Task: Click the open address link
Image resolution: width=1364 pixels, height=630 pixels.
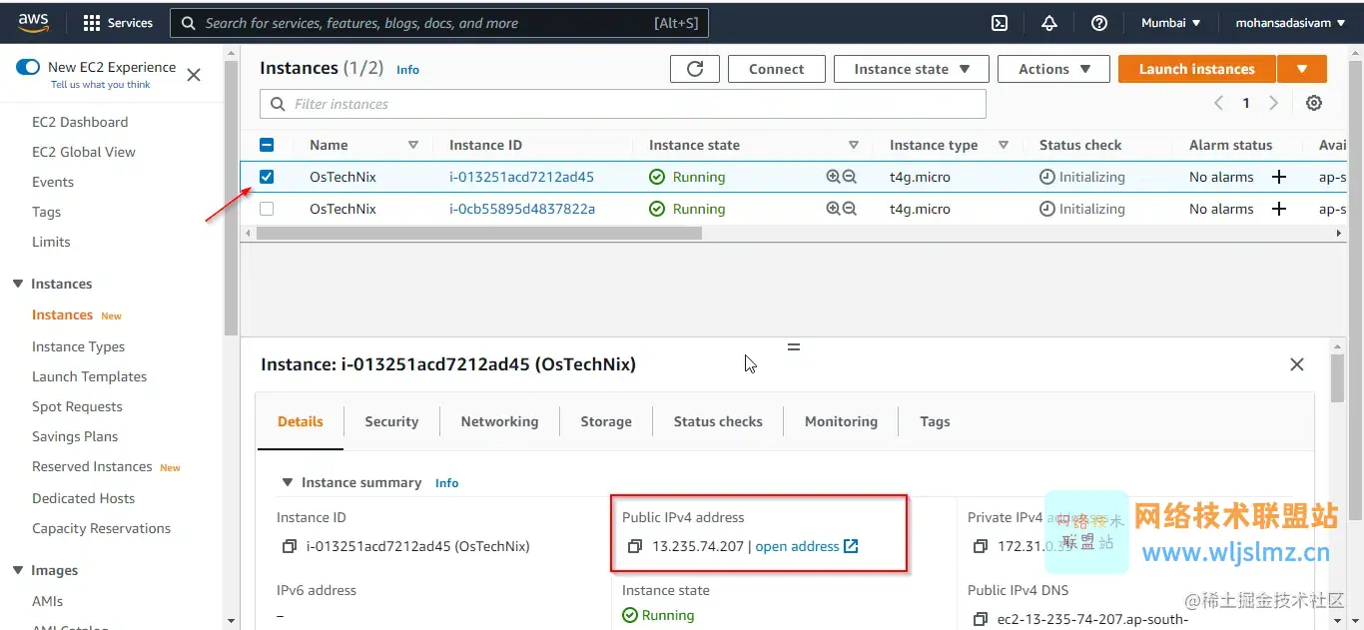Action: pos(806,546)
